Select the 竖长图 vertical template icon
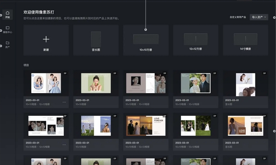Viewport: 276px width, 165px height. coord(96,39)
